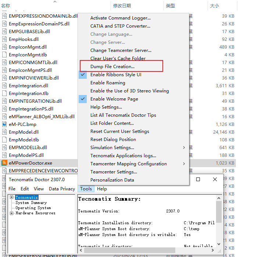Sort by 修改日期 column header

tap(122, 6)
